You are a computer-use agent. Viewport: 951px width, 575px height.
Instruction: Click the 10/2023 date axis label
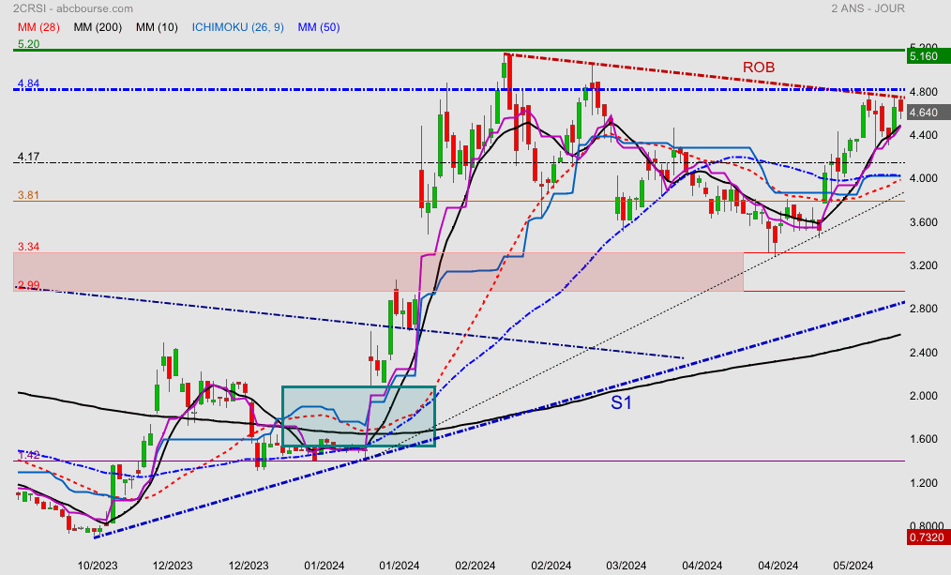[97, 566]
